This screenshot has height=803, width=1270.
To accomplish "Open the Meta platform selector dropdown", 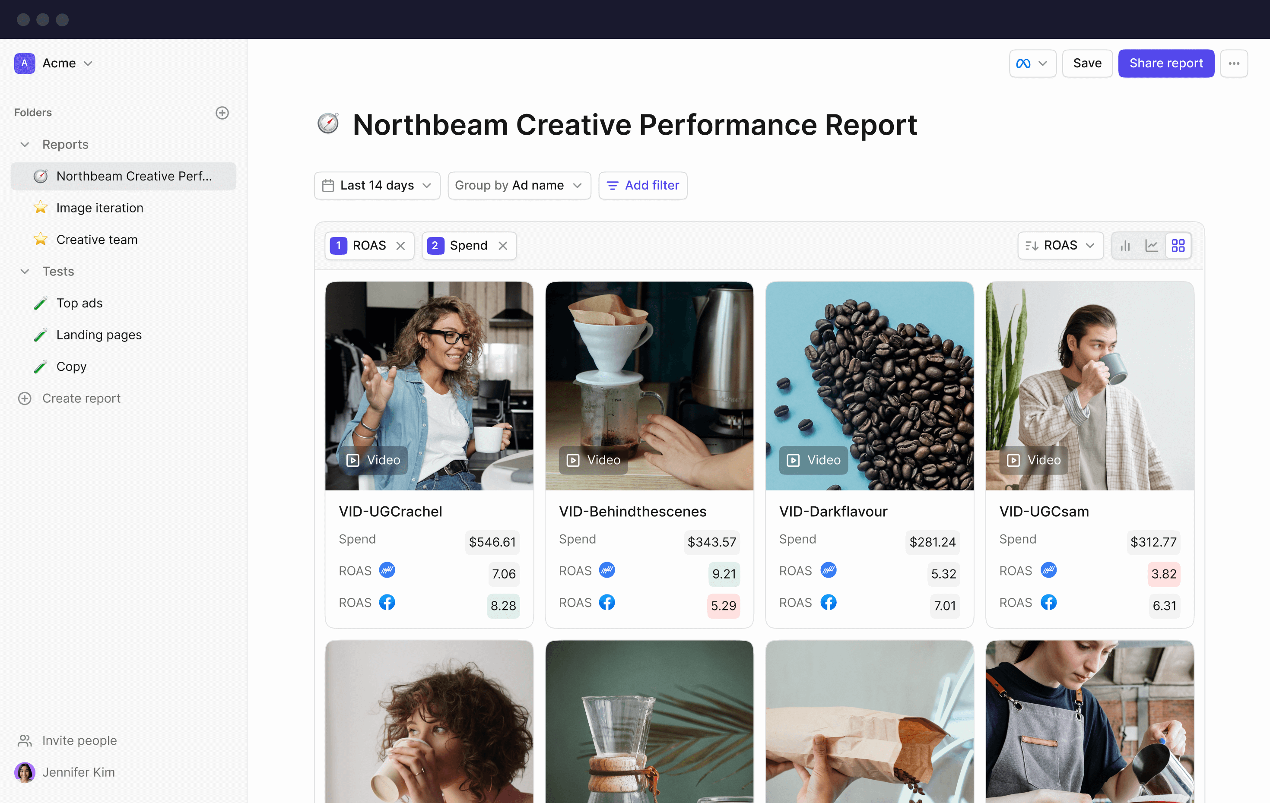I will pos(1032,63).
